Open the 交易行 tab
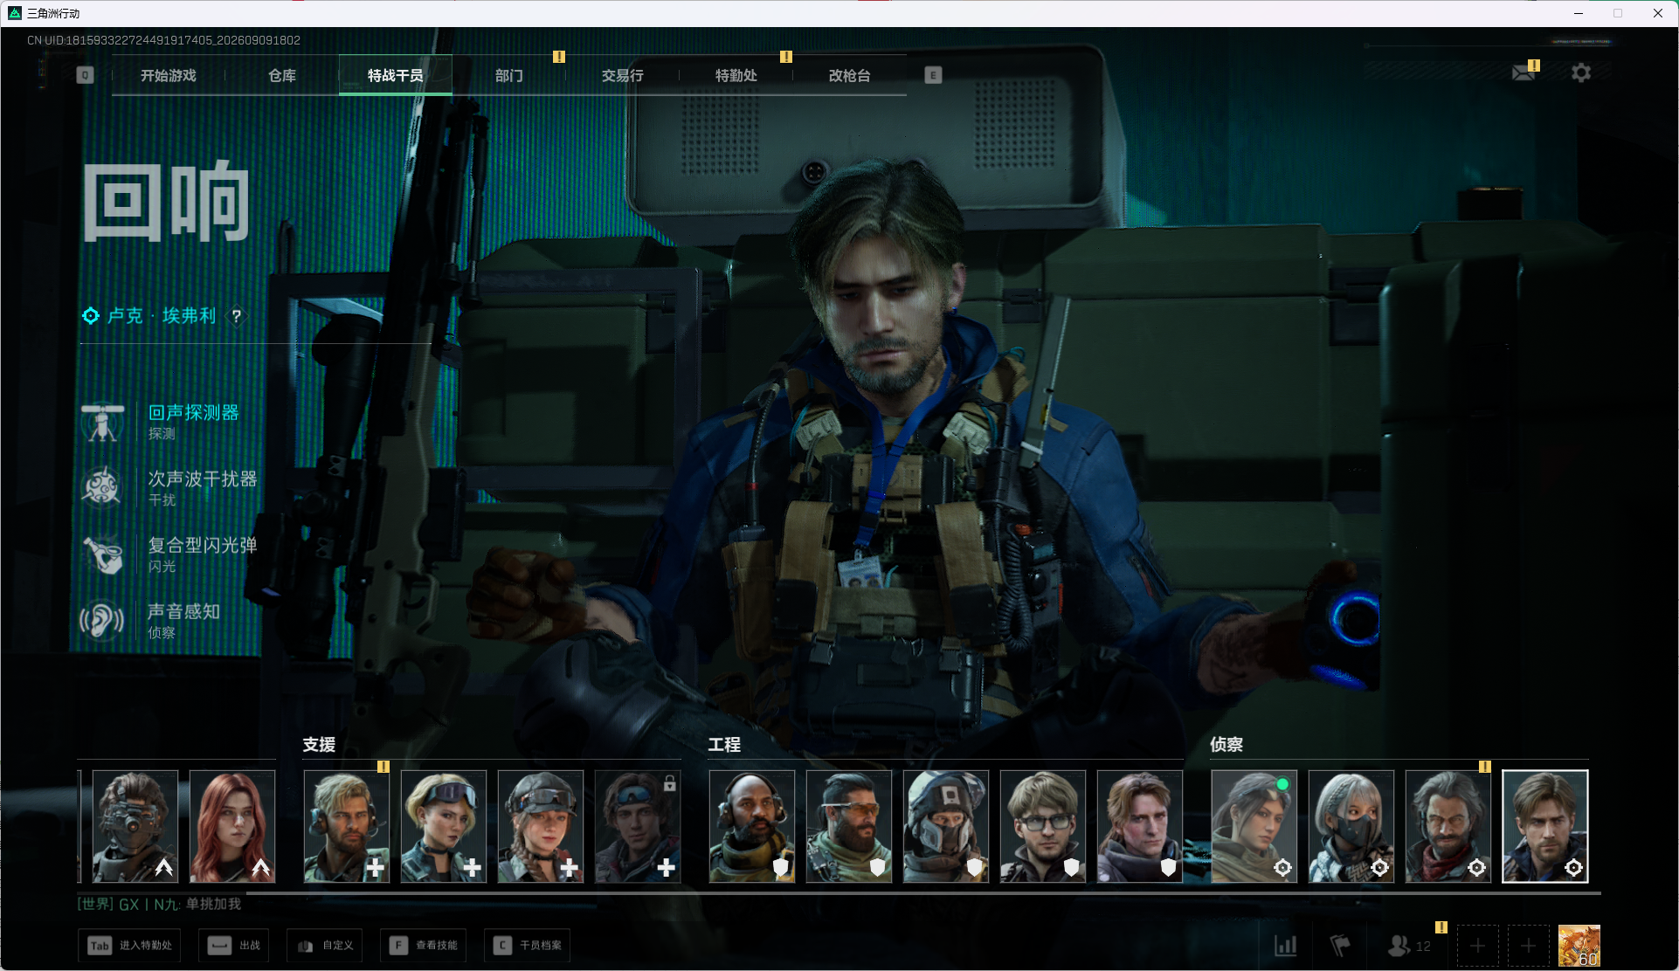This screenshot has width=1679, height=971. click(623, 76)
